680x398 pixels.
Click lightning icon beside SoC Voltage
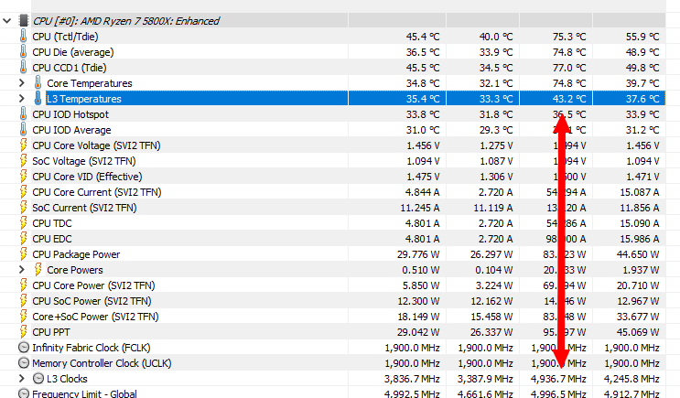coord(24,161)
